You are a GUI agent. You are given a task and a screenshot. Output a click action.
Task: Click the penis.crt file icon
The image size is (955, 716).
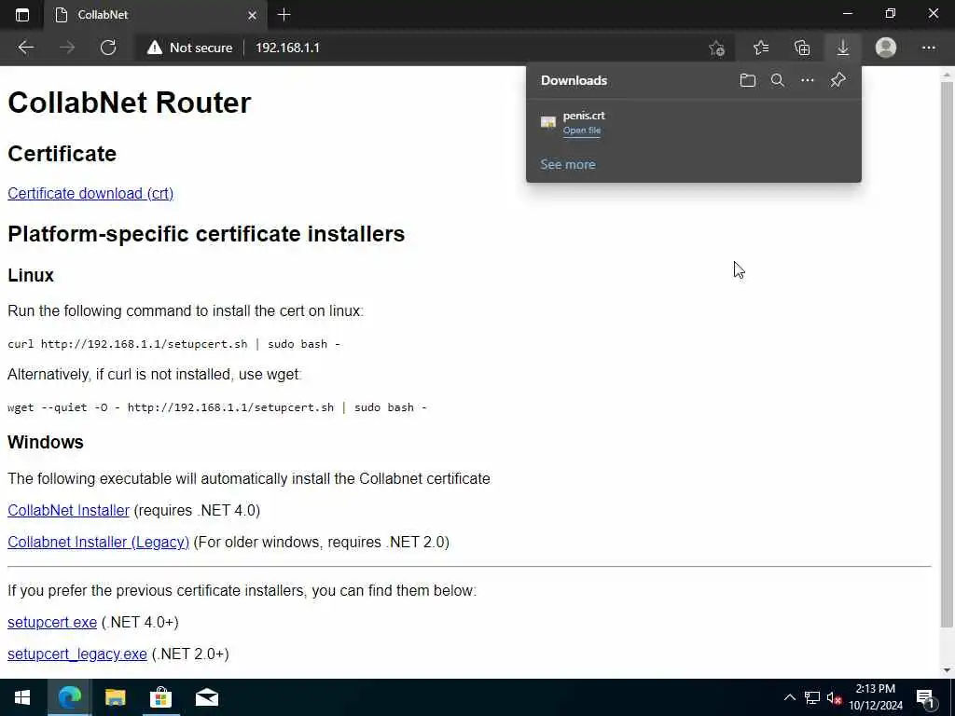click(548, 122)
